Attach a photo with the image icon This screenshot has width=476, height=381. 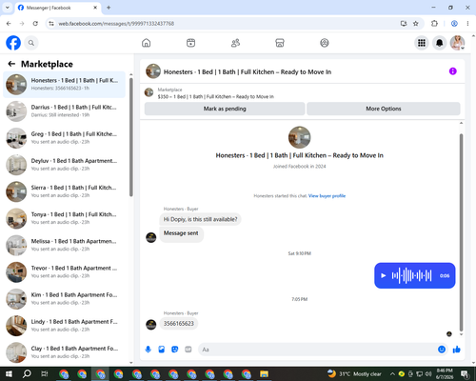[x=162, y=350]
